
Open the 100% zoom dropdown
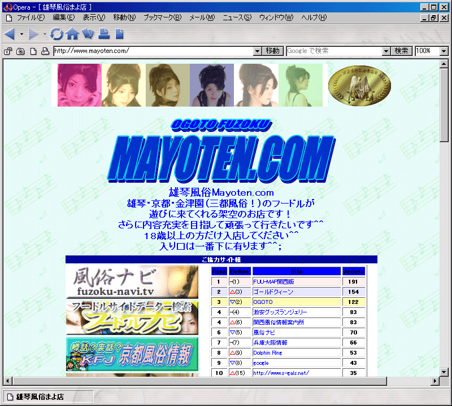pos(444,51)
